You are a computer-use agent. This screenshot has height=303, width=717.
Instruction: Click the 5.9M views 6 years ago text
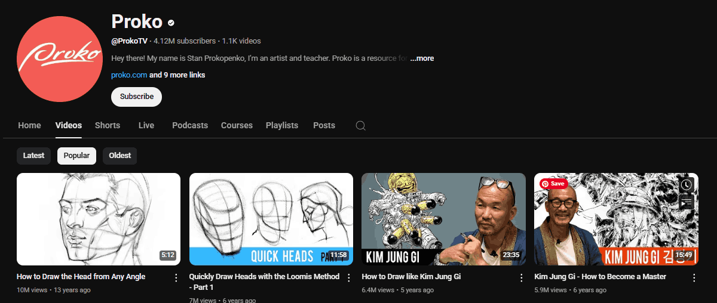click(x=570, y=290)
